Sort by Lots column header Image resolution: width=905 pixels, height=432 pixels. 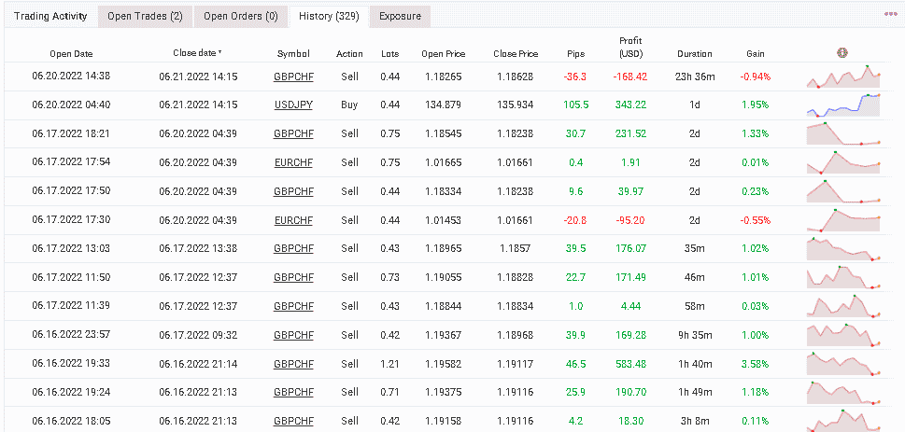pos(390,53)
